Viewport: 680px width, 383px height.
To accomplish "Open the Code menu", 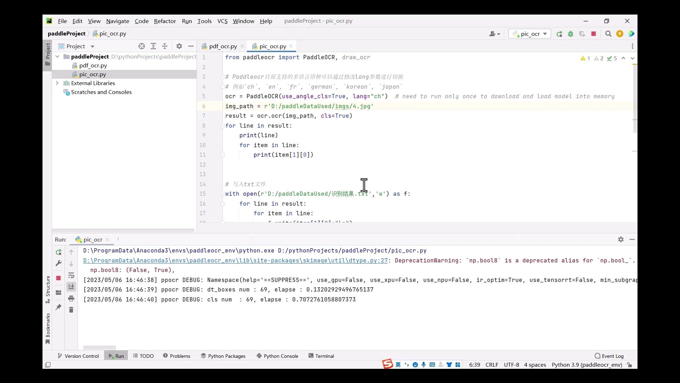I will [x=142, y=21].
